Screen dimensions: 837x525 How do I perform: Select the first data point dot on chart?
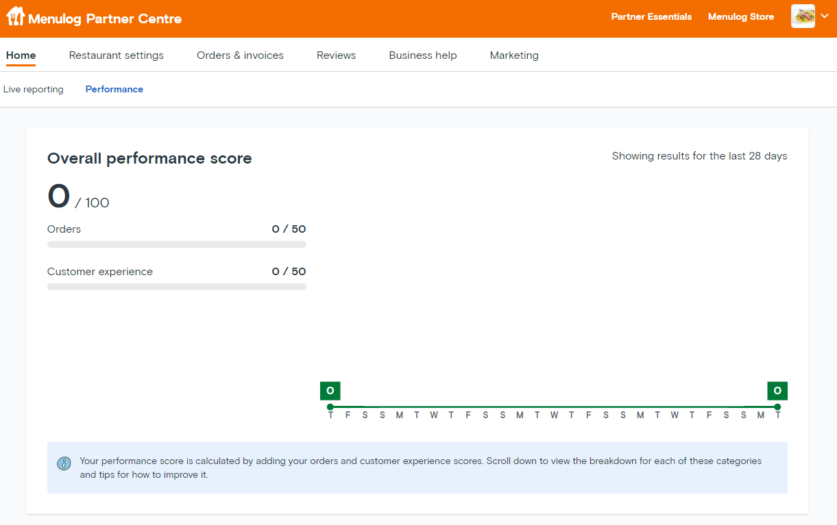click(330, 407)
